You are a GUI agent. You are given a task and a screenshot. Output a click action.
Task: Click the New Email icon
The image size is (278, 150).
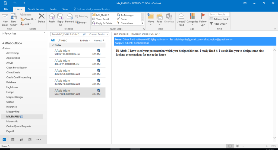click(5, 17)
